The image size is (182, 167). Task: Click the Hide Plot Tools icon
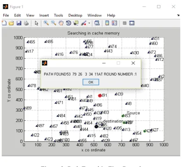[x=125, y=23]
